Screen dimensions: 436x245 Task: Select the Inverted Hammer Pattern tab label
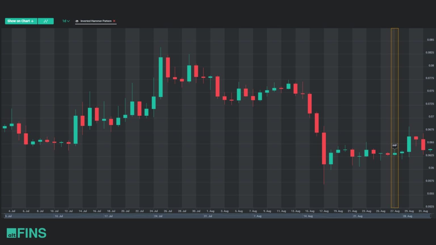coord(96,21)
